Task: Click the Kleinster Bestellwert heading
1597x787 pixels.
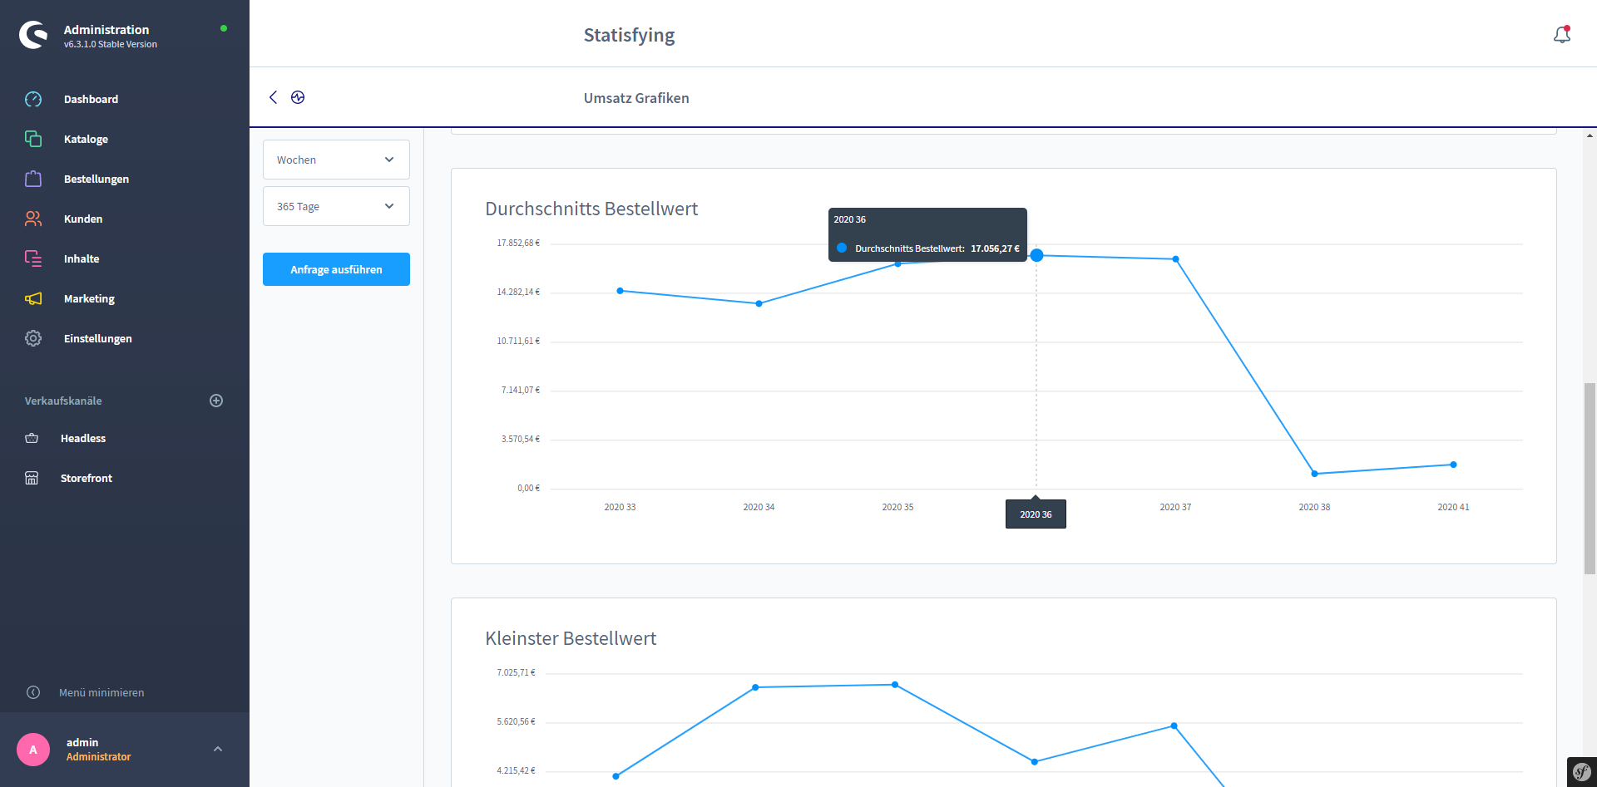Action: click(x=571, y=638)
